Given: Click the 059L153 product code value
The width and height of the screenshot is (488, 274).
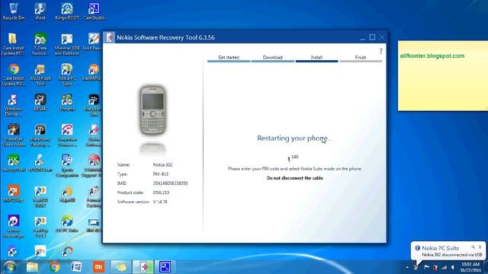Looking at the screenshot, I should pos(161,193).
